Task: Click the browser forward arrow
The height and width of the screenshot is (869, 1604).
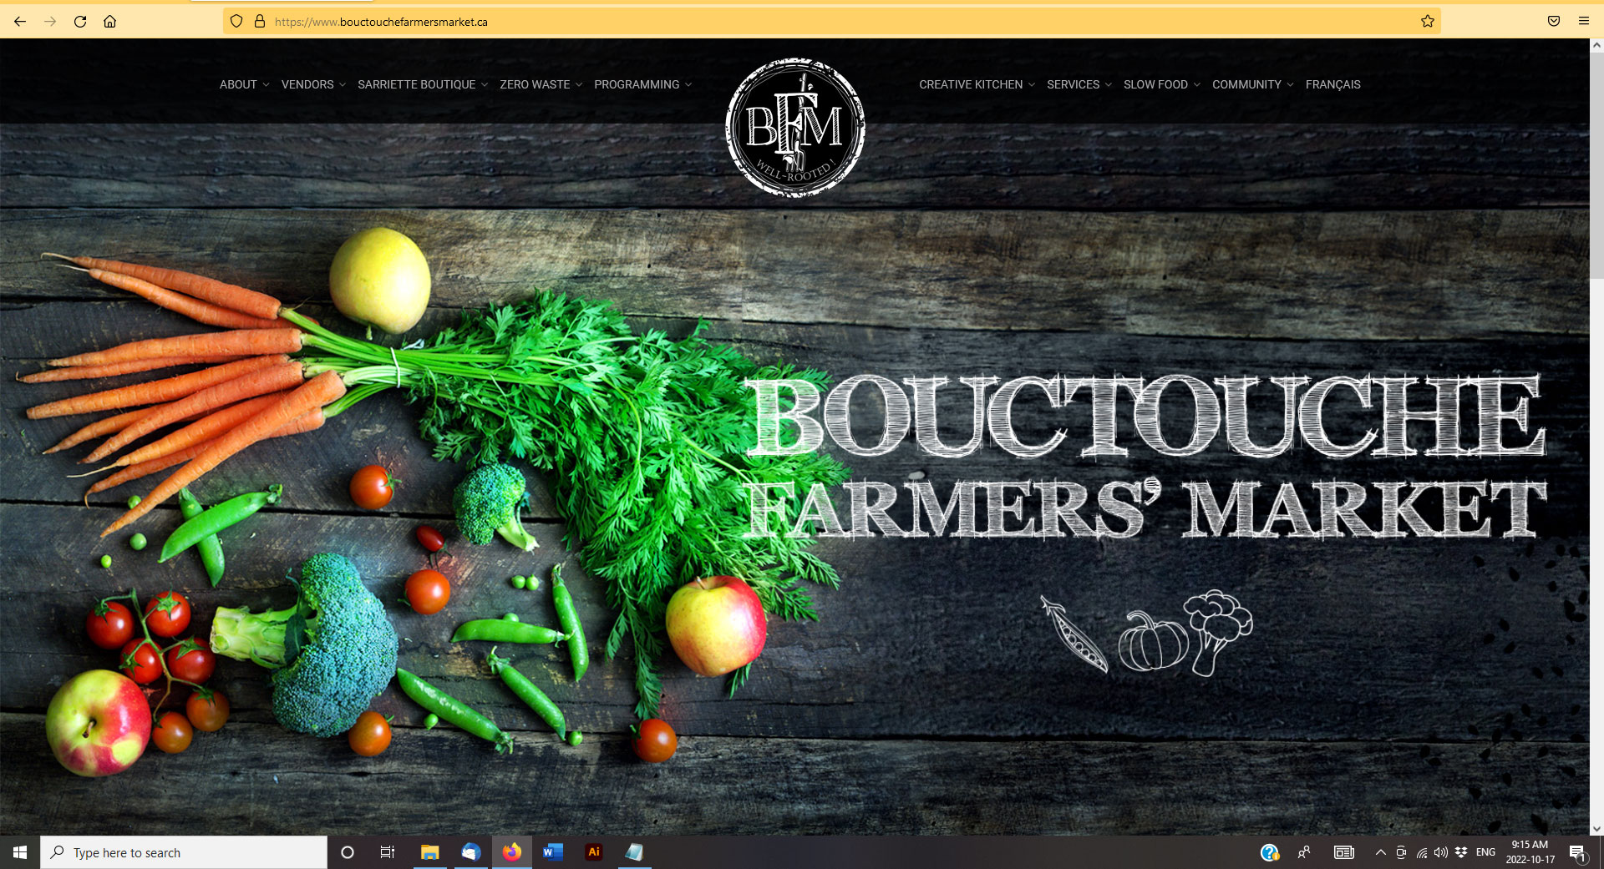Action: [50, 22]
